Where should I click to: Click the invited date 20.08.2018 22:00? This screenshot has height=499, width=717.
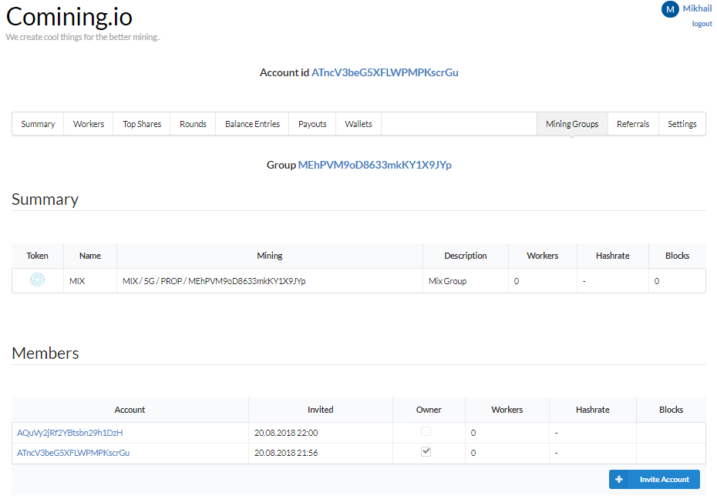coord(286,433)
